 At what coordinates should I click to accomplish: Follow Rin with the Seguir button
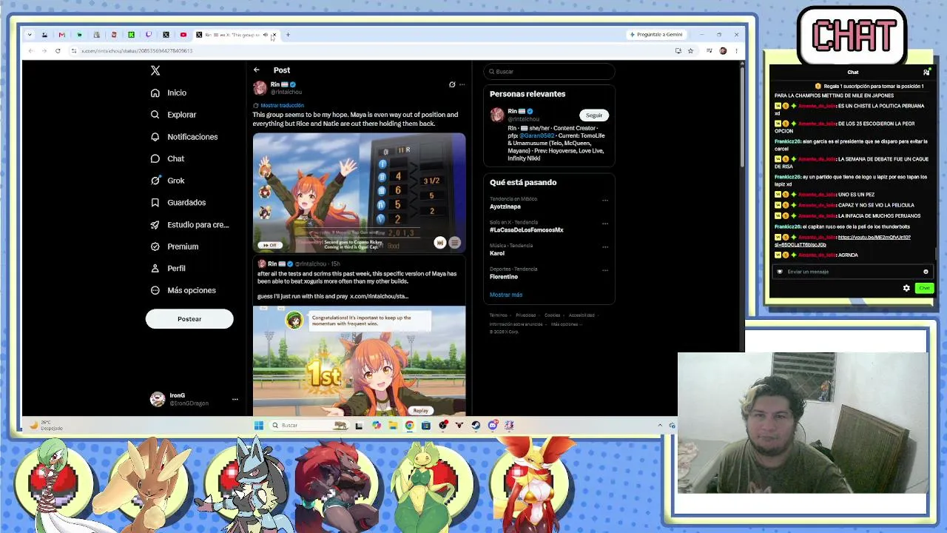[594, 115]
